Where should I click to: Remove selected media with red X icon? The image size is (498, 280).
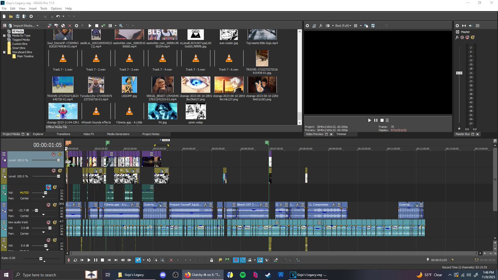[70, 26]
